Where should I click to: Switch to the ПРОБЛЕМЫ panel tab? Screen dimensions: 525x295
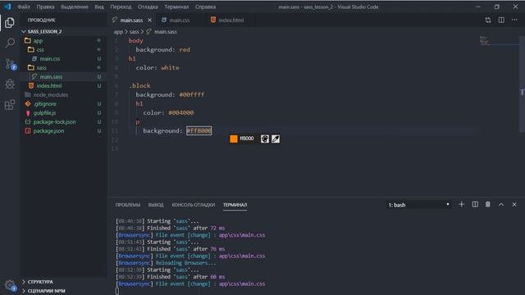pyautogui.click(x=128, y=205)
